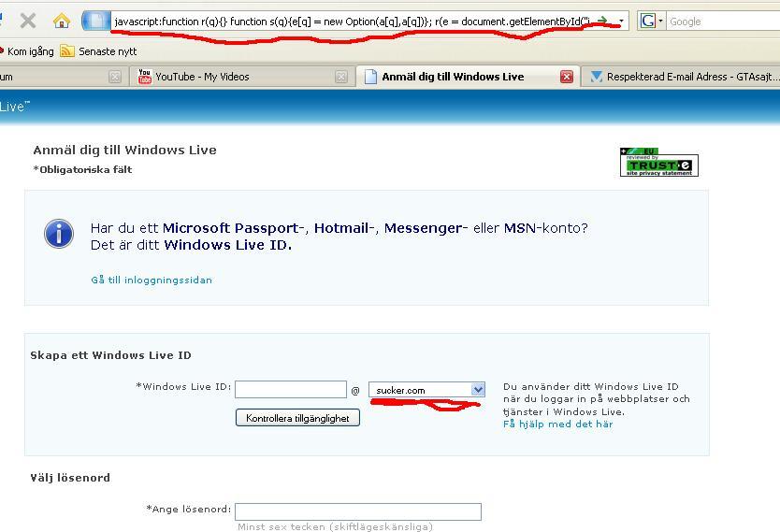Close the YouTube - My Videos tab
This screenshot has width=780, height=532.
click(x=341, y=77)
